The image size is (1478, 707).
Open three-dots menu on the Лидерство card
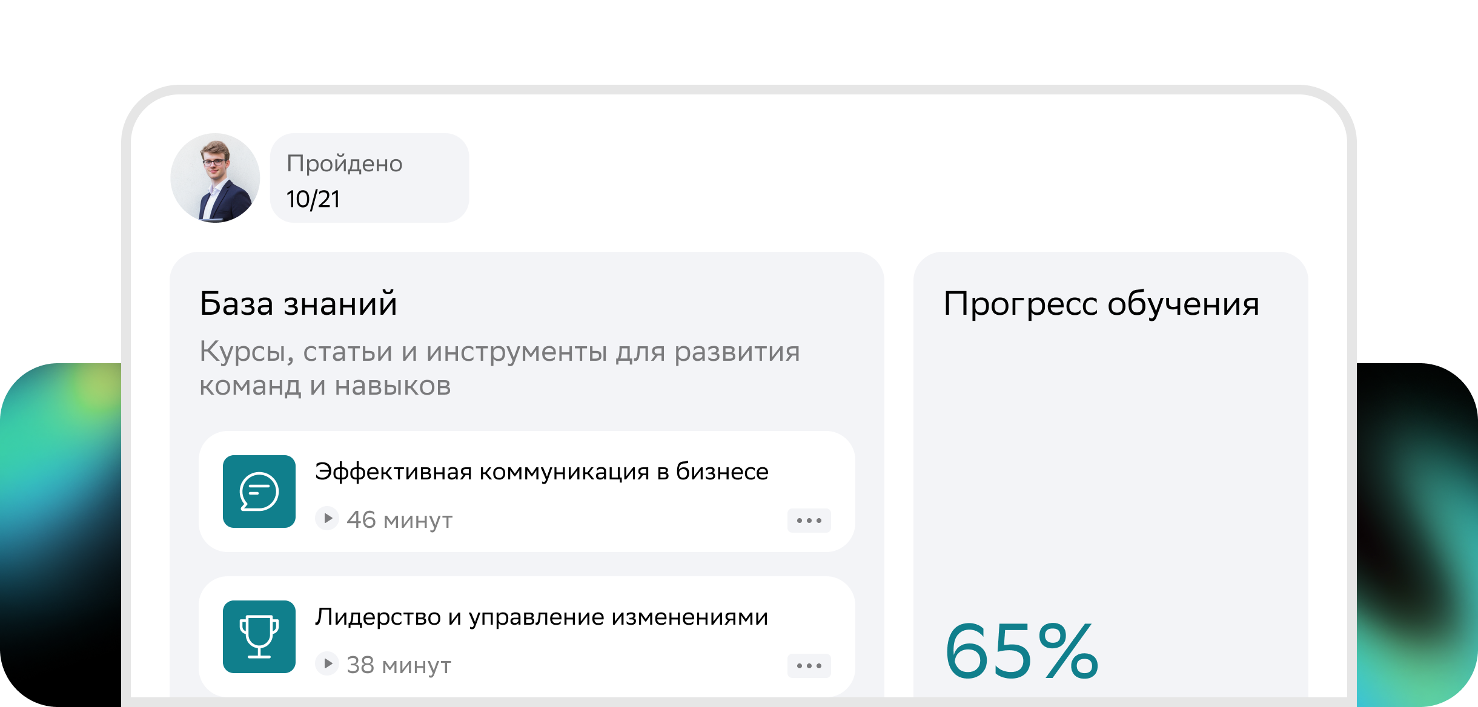tap(809, 666)
